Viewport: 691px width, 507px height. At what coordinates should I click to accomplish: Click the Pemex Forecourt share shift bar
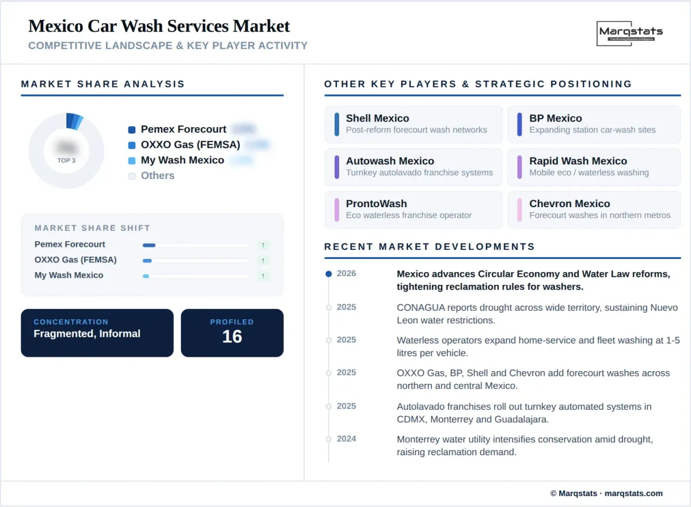[196, 245]
